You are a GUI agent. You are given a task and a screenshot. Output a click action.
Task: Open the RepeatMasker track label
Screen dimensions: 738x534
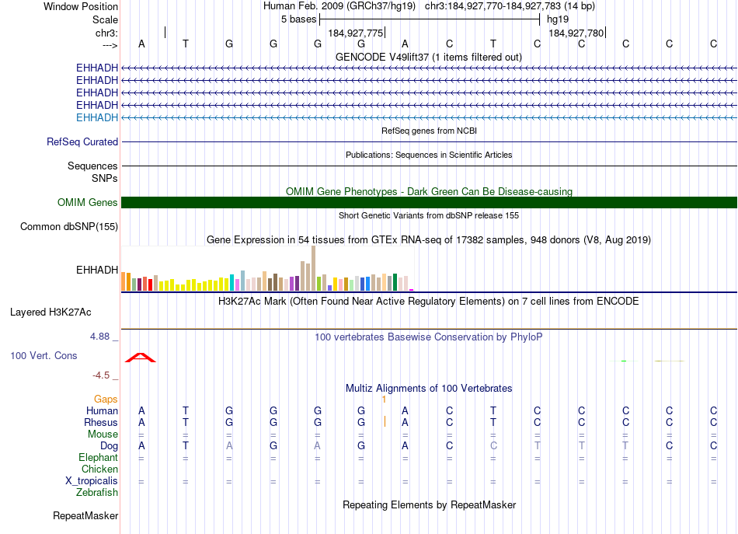click(85, 516)
